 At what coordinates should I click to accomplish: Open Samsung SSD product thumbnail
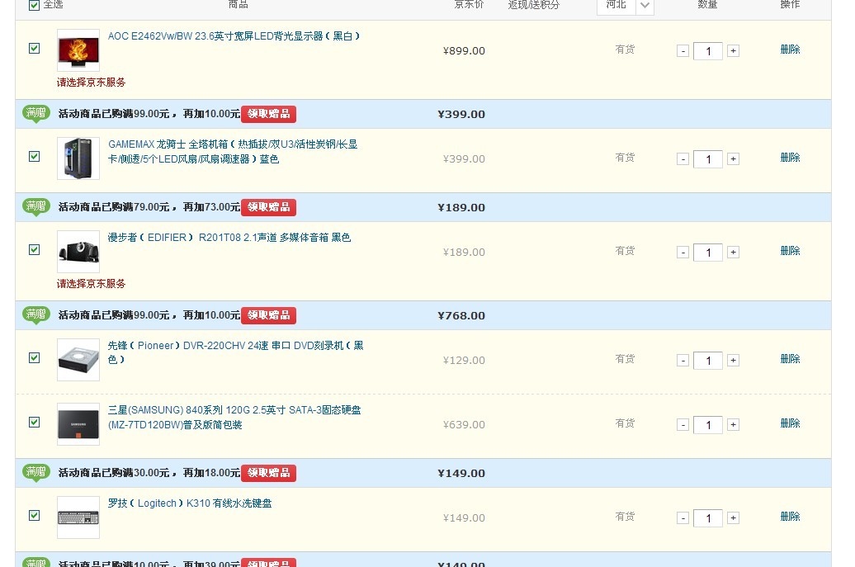click(x=78, y=423)
